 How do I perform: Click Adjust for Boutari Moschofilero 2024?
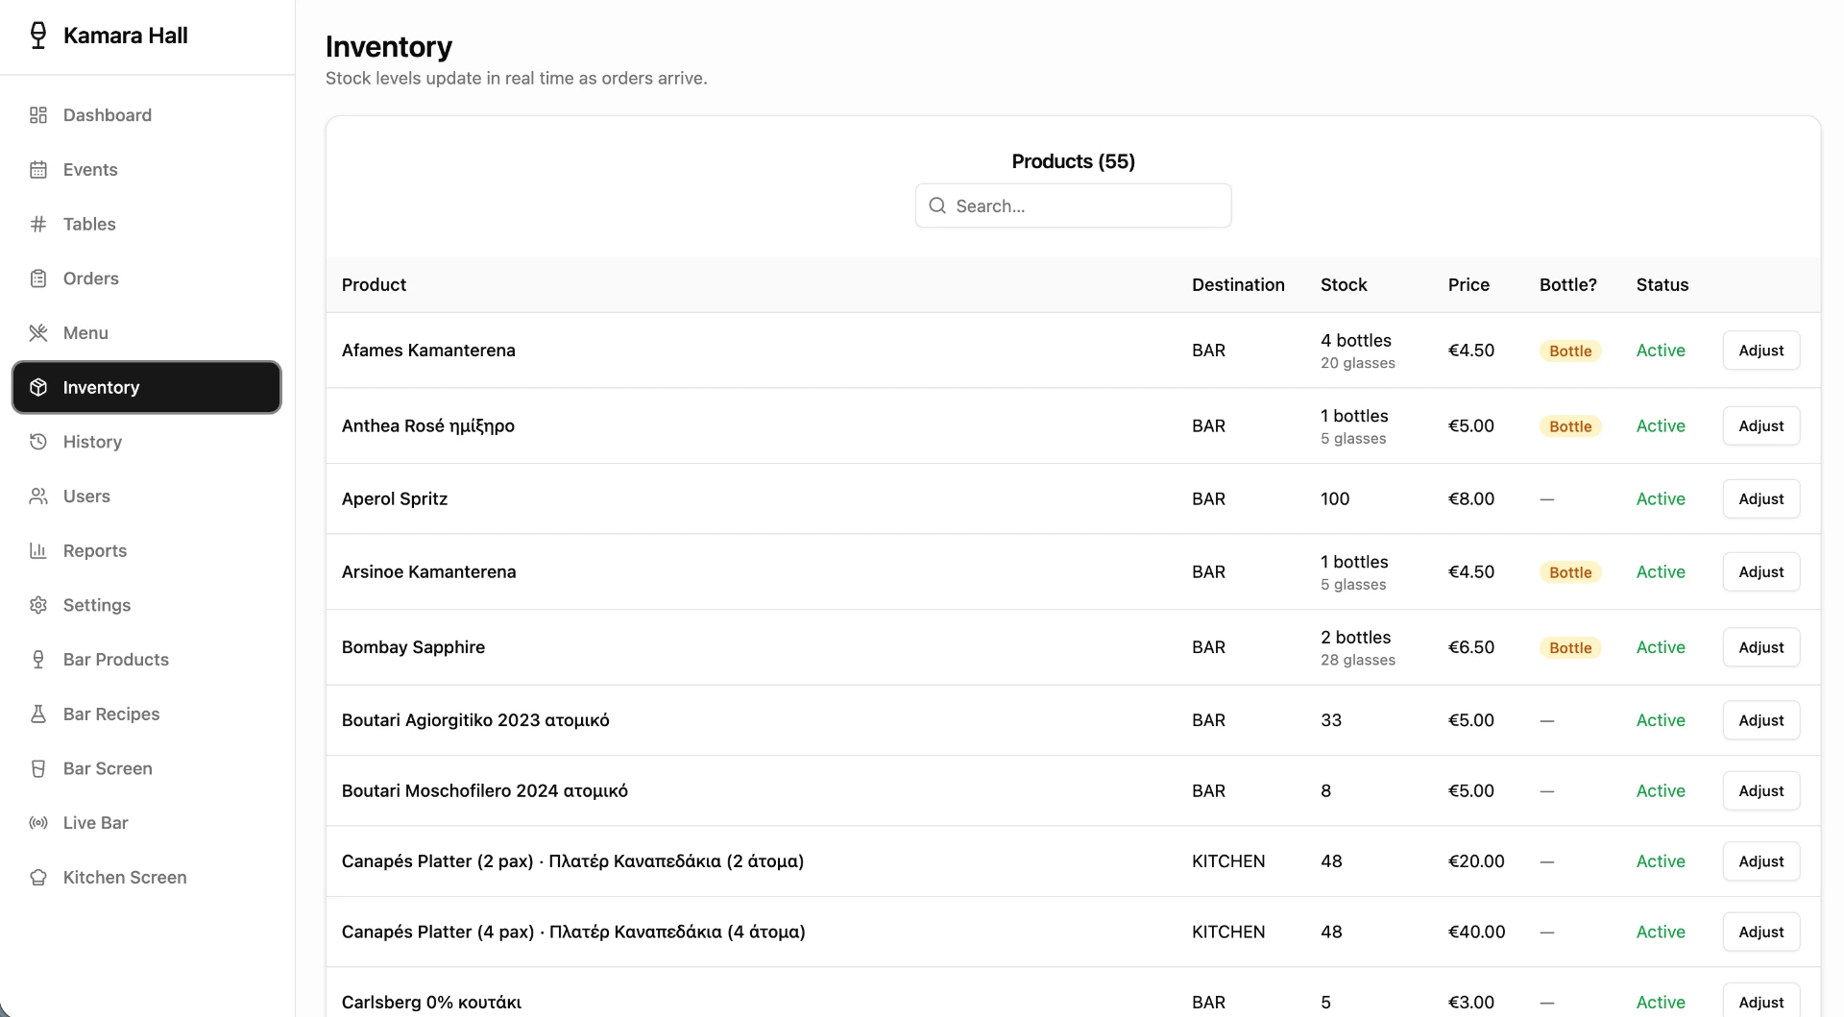[1760, 790]
